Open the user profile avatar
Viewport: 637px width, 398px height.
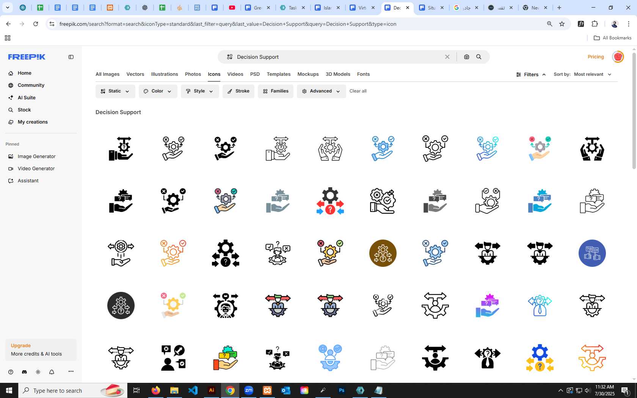coord(618,57)
